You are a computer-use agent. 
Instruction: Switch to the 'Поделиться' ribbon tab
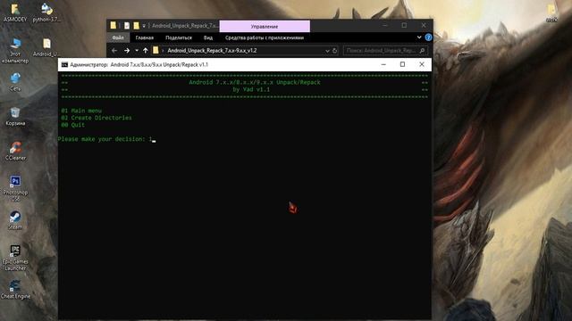click(x=179, y=37)
